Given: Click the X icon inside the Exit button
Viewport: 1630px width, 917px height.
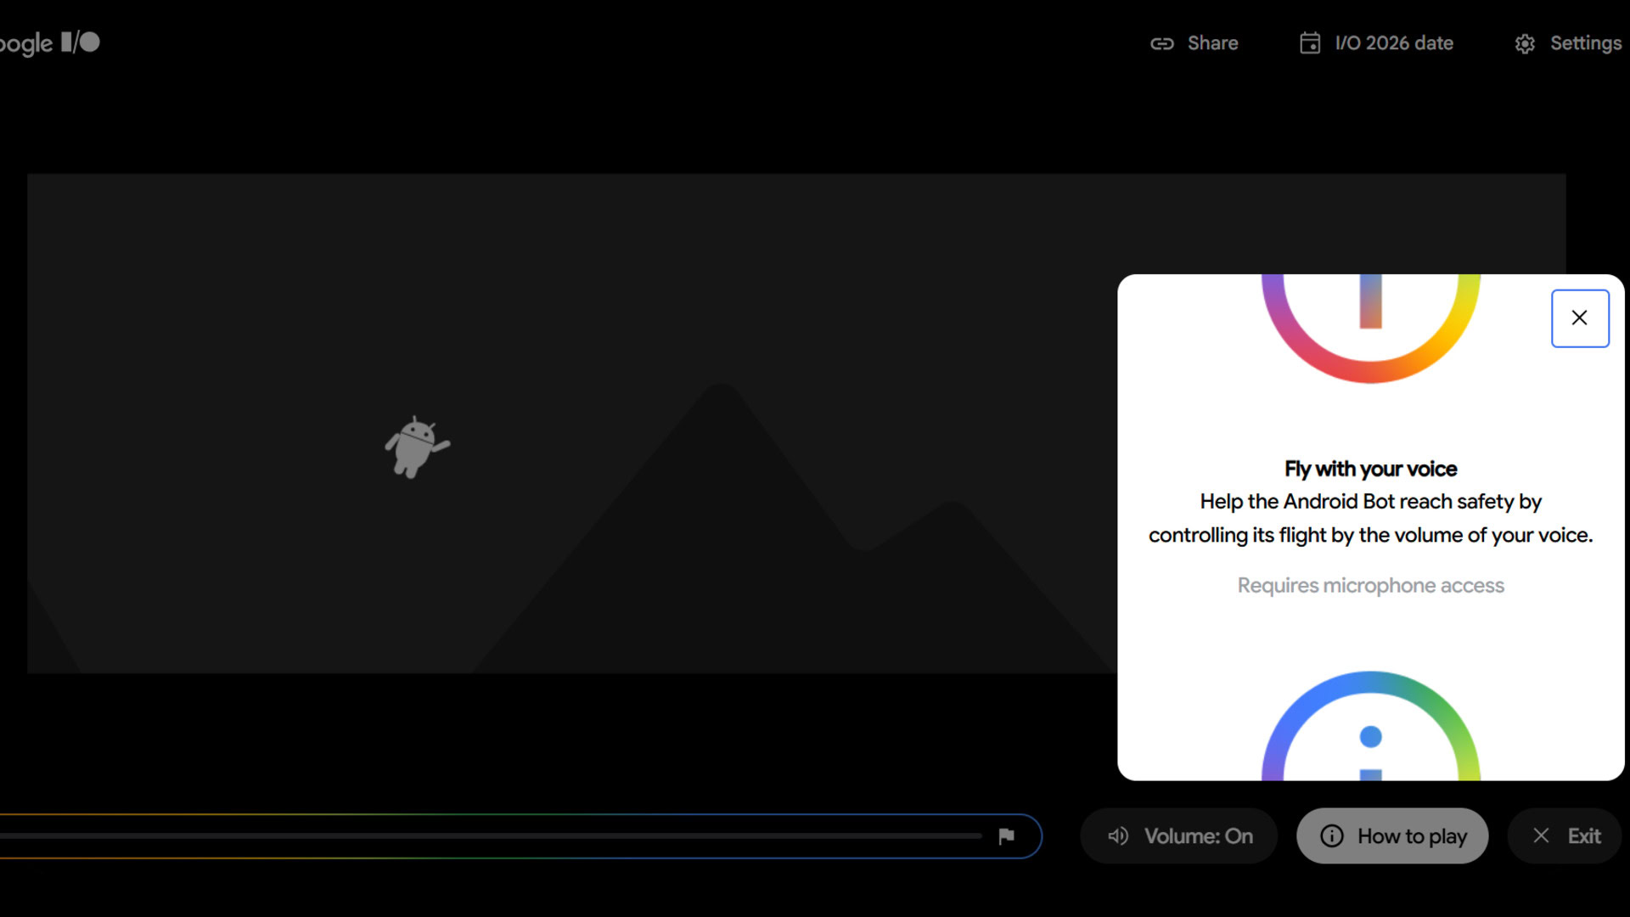Looking at the screenshot, I should [x=1541, y=835].
